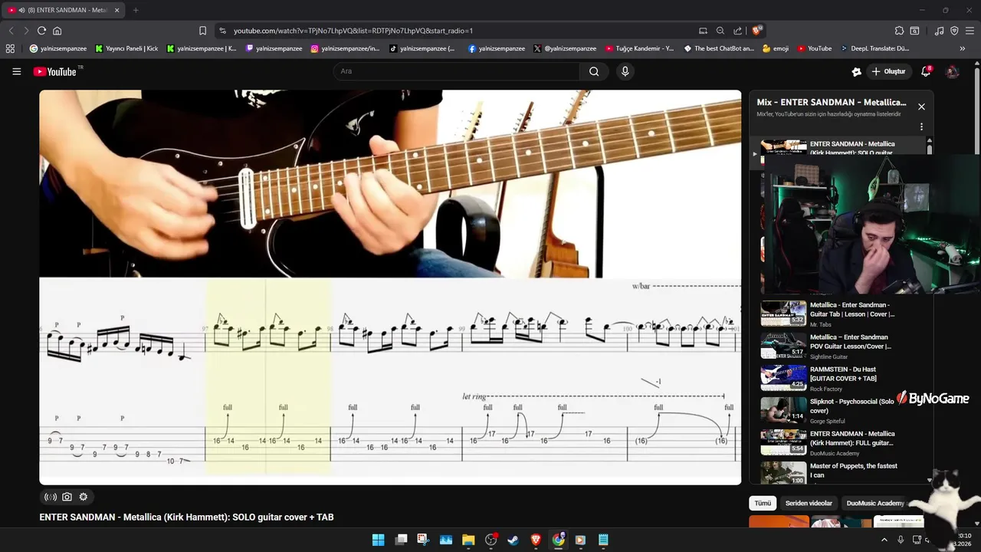
Task: Click the broadcast signal icon below the video
Action: click(x=51, y=497)
